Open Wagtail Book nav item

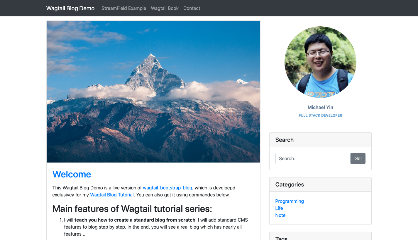pos(165,8)
